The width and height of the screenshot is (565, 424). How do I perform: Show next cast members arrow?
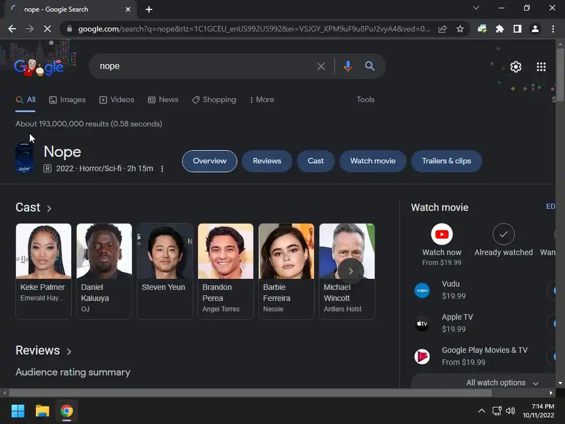350,271
